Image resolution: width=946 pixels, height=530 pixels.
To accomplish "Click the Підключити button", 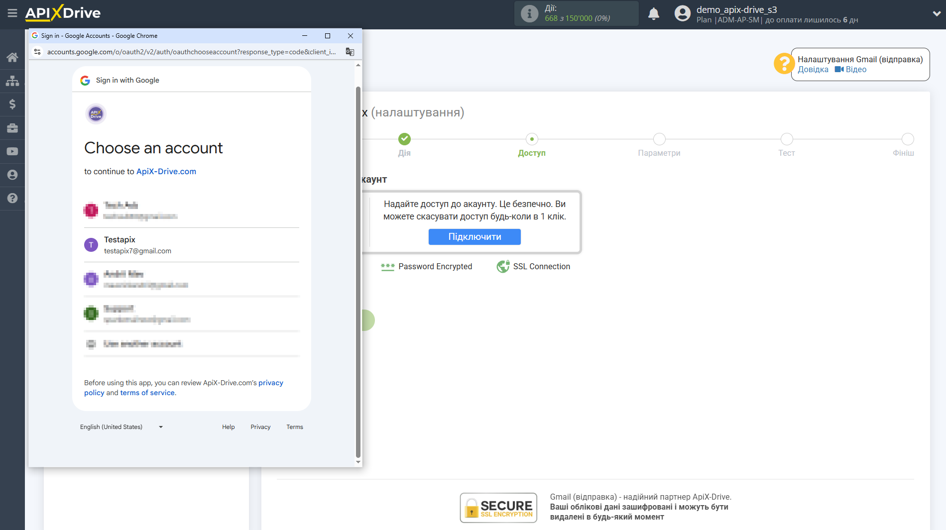I will click(474, 237).
